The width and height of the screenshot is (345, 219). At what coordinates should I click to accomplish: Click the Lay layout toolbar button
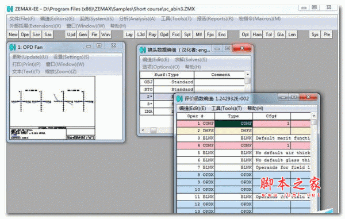tap(129, 34)
